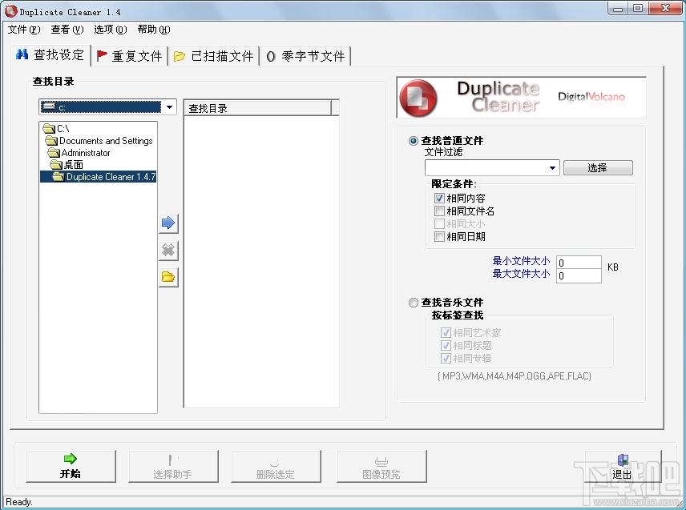Screen dimensions: 686x510
Task: Maximize the Duplicate Cleaner window
Action: click(638, 8)
